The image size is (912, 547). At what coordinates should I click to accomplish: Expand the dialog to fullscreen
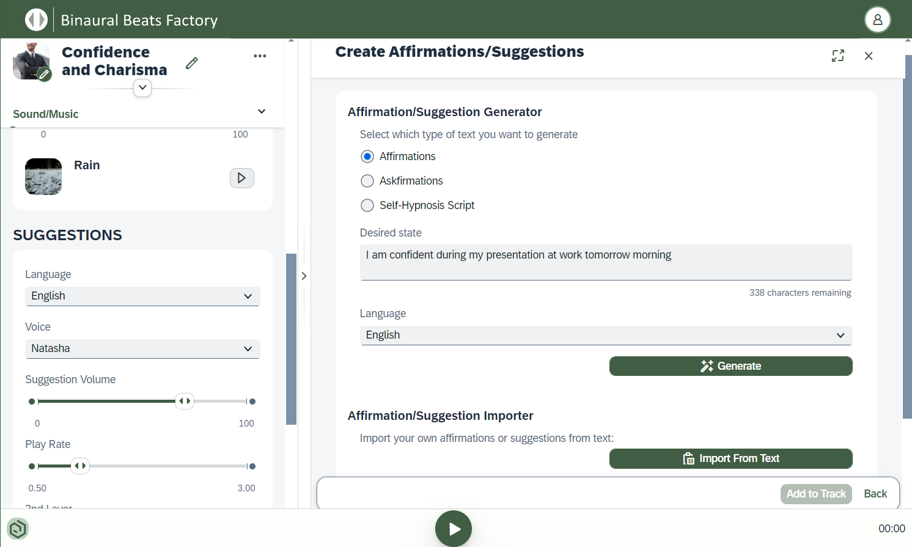(837, 56)
